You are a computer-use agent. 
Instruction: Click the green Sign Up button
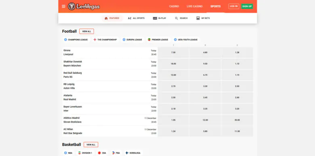tap(247, 6)
